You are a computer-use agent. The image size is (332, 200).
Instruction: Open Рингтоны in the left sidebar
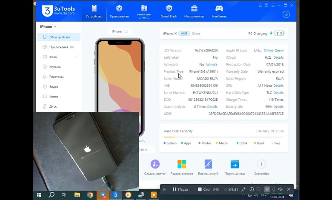click(56, 77)
